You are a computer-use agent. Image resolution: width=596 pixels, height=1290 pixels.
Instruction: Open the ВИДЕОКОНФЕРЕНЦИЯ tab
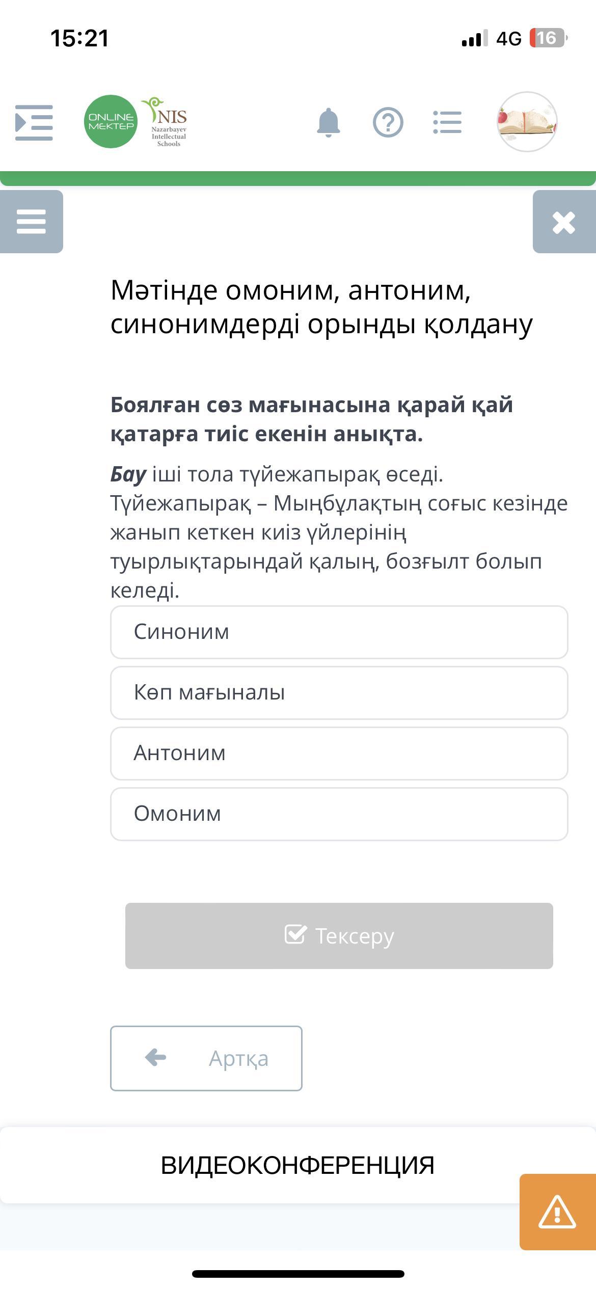(297, 1165)
